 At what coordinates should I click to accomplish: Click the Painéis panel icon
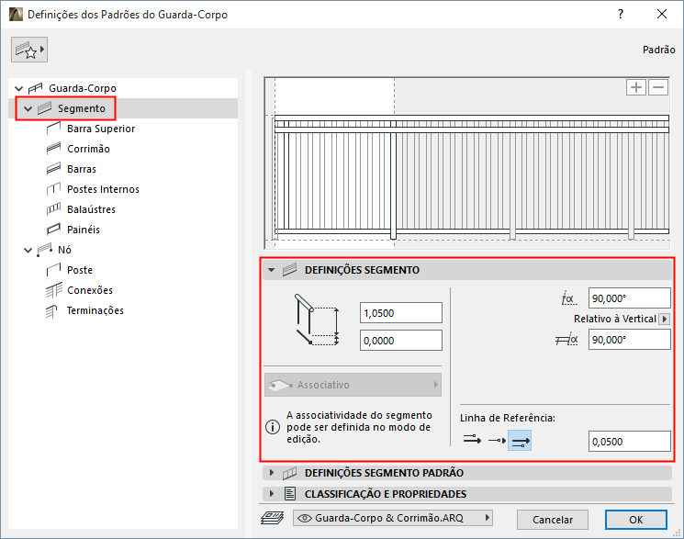point(53,230)
